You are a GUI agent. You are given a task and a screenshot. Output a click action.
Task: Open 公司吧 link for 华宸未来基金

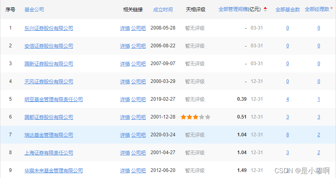[138, 170]
